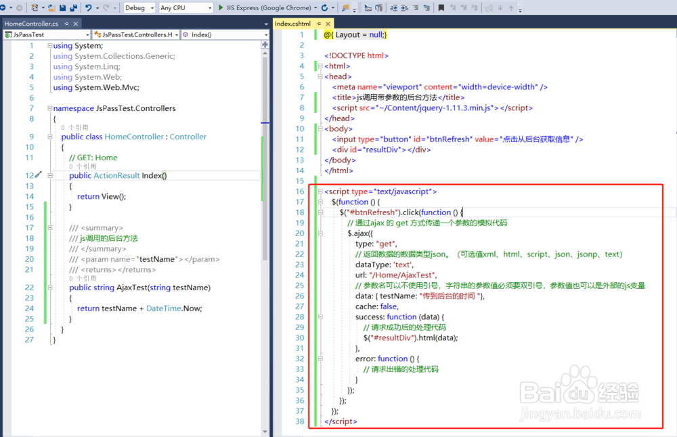Click the grayed up-arrow toolbar icon
Image resolution: width=677 pixels, height=437 pixels.
pos(510,7)
